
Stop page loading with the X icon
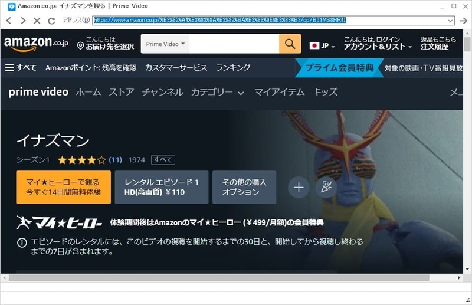37,21
